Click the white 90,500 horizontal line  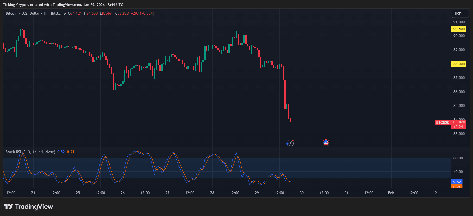pos(226,29)
